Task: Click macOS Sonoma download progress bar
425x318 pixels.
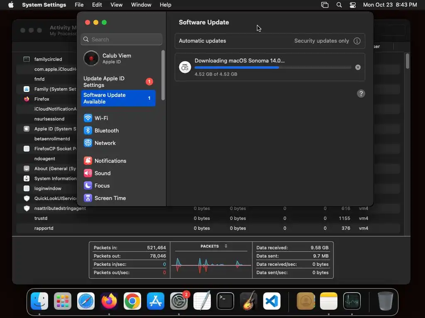Action: [273, 67]
